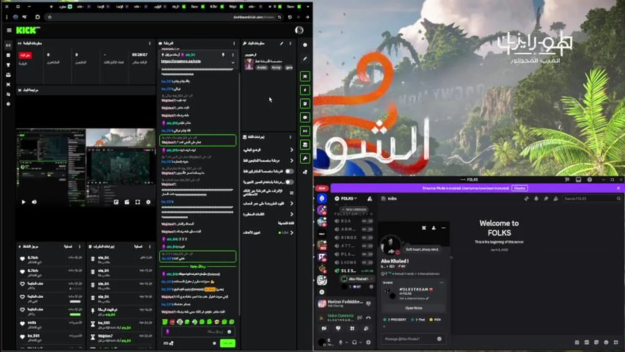Open the gear settings icon in Kick sidebar
This screenshot has width=625, height=352.
[8, 104]
